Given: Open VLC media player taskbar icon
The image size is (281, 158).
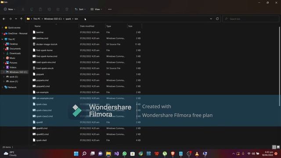Looking at the screenshot, I should pos(197,154).
